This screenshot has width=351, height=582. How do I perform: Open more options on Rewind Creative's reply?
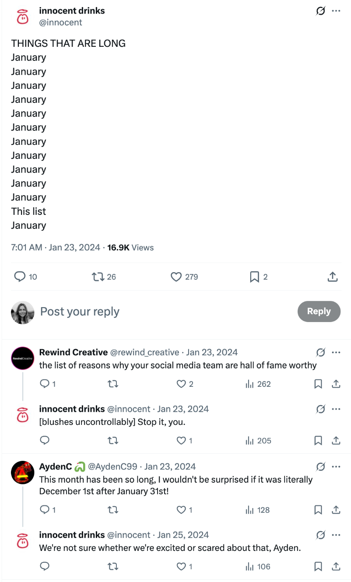[336, 352]
